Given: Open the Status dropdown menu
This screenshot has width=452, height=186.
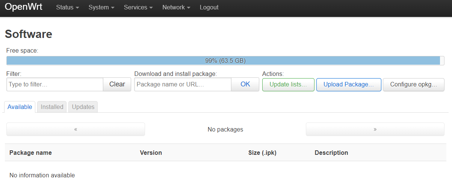Looking at the screenshot, I should pos(67,8).
